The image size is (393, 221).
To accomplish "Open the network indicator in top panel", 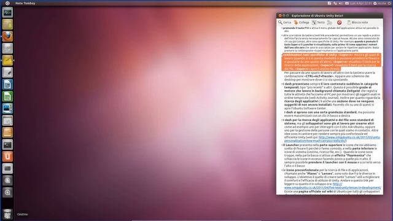I will 335,3.
